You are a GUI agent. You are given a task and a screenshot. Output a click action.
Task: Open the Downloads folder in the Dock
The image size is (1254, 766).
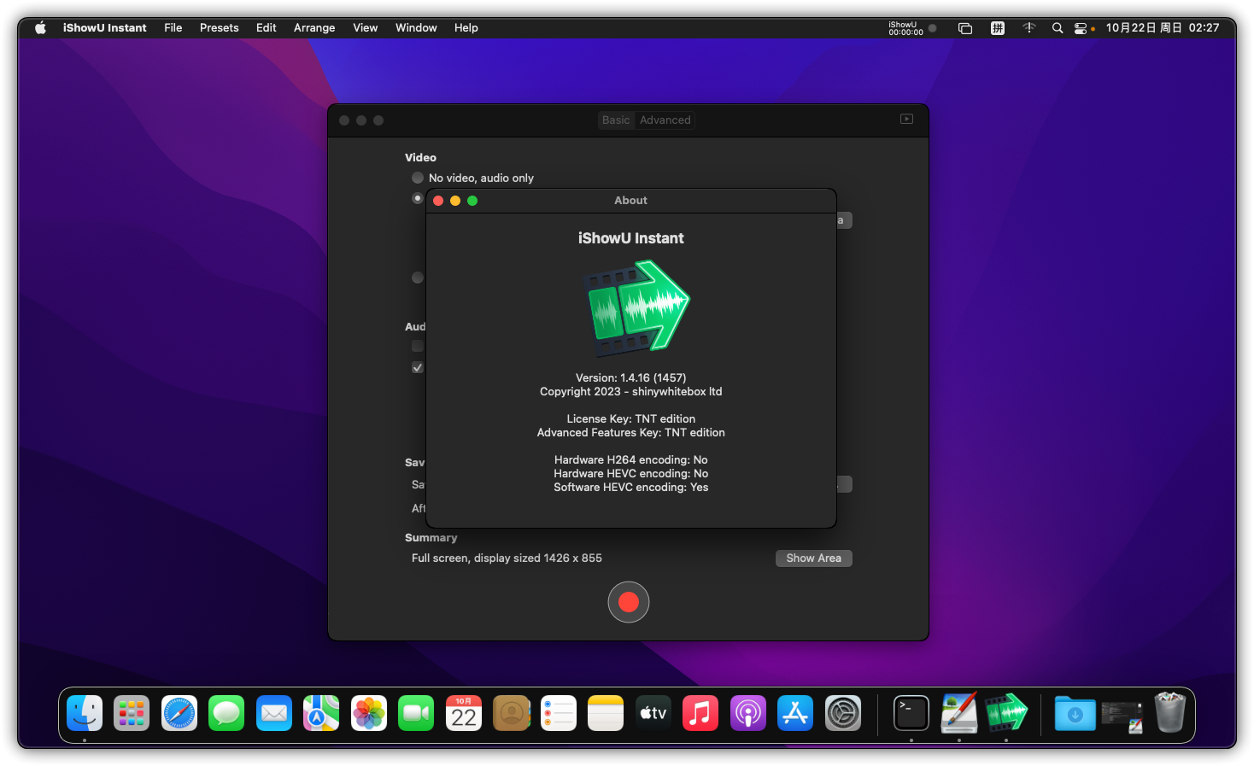point(1075,713)
